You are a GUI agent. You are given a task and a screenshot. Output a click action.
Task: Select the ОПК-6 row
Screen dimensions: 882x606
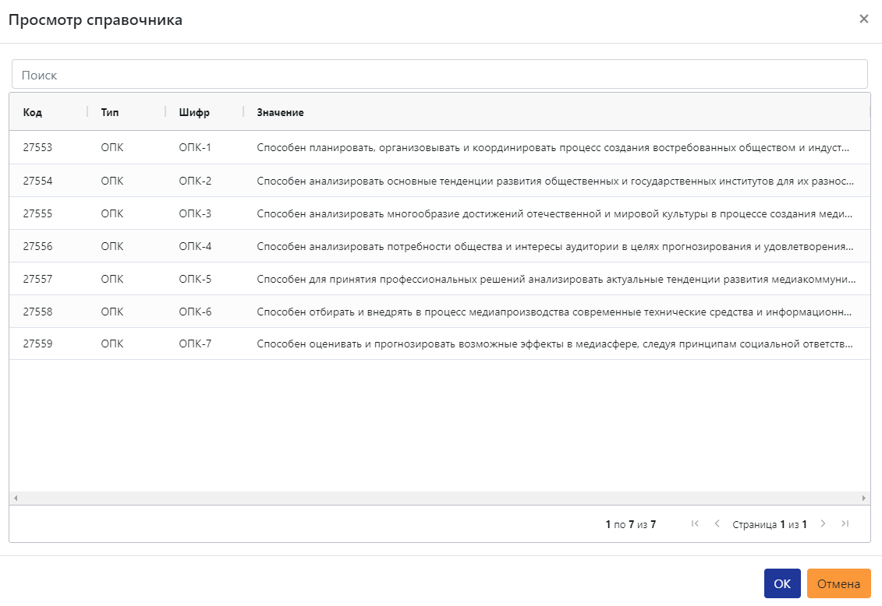point(439,312)
